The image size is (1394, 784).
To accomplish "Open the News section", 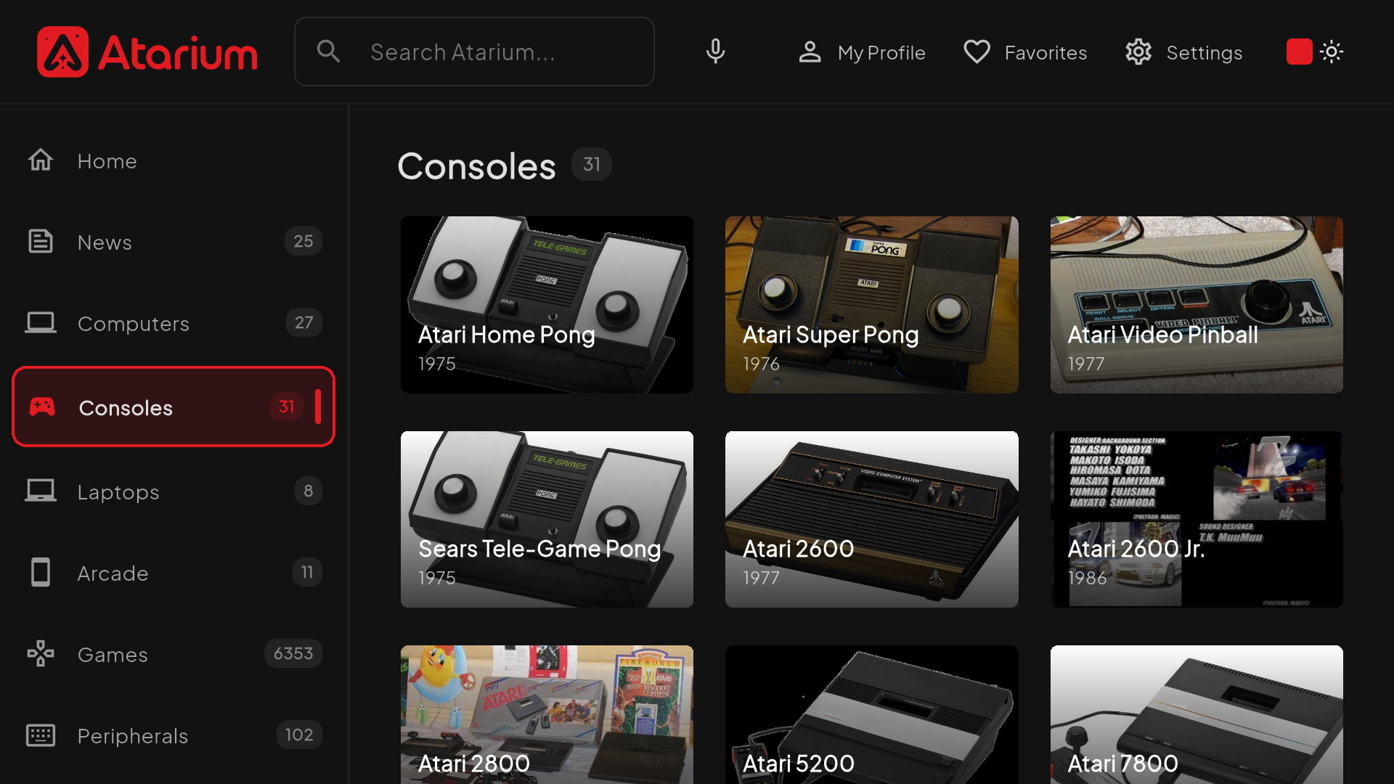I will [x=174, y=242].
